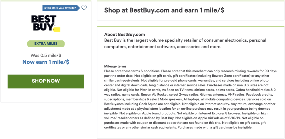Click the green SHOP NOW button
Screen dimensions: 285x139
(46, 81)
